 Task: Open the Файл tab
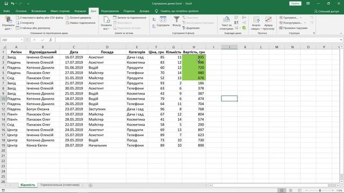6,11
